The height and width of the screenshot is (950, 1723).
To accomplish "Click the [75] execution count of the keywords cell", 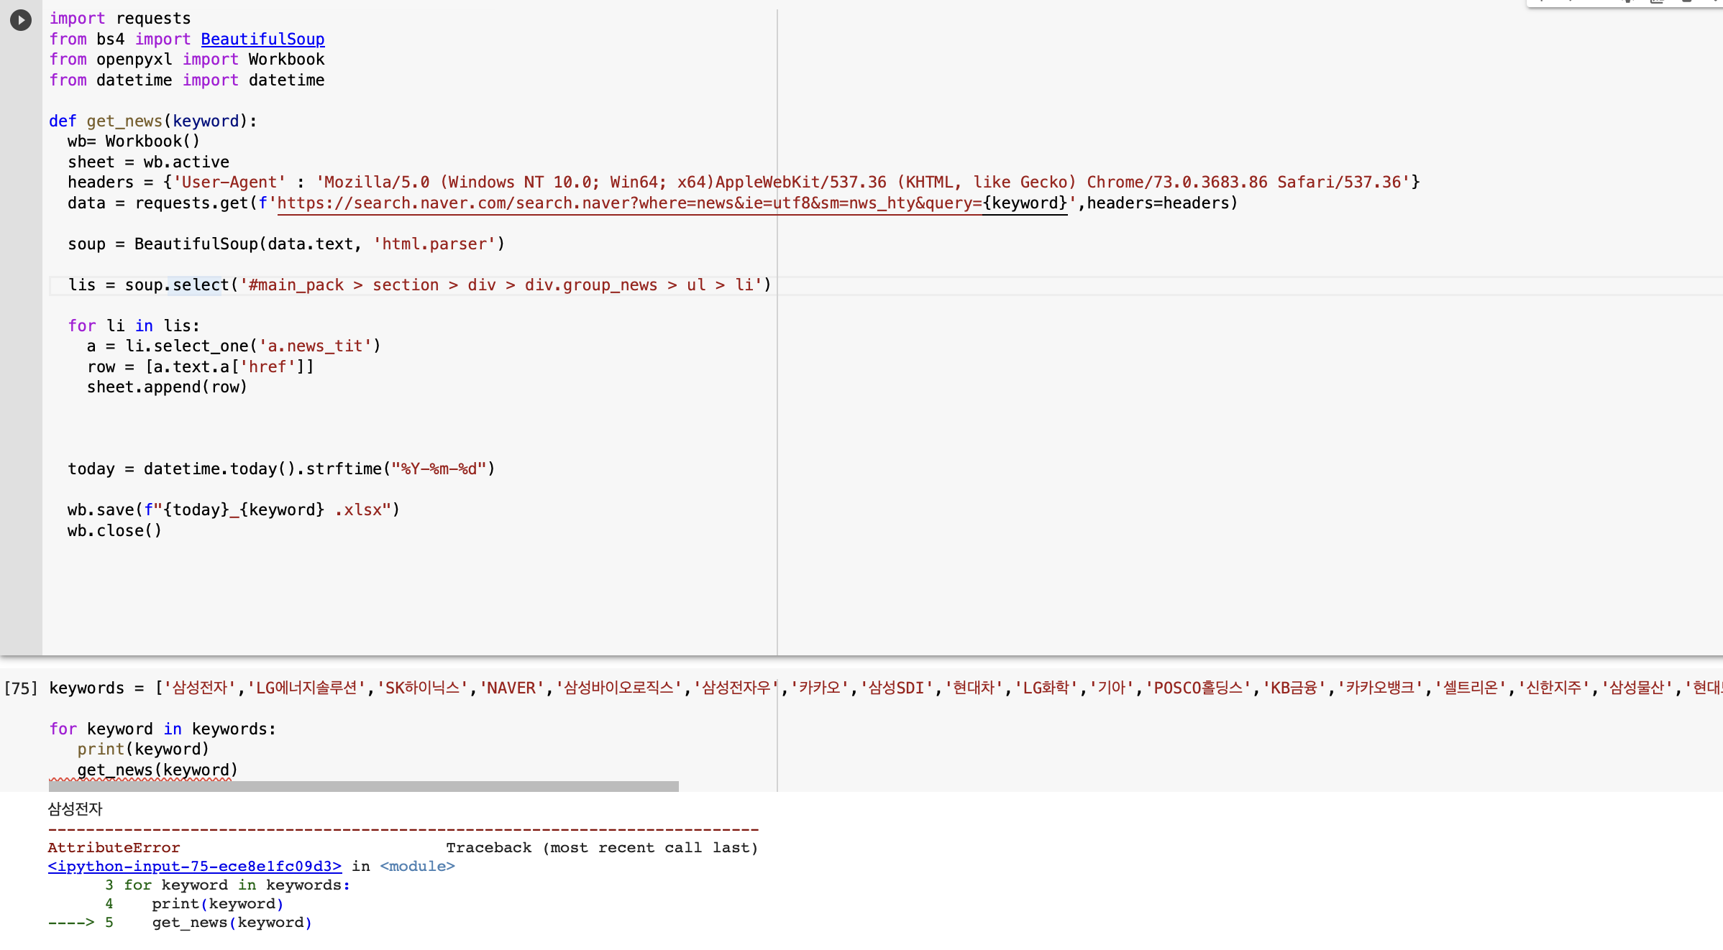I will [21, 688].
